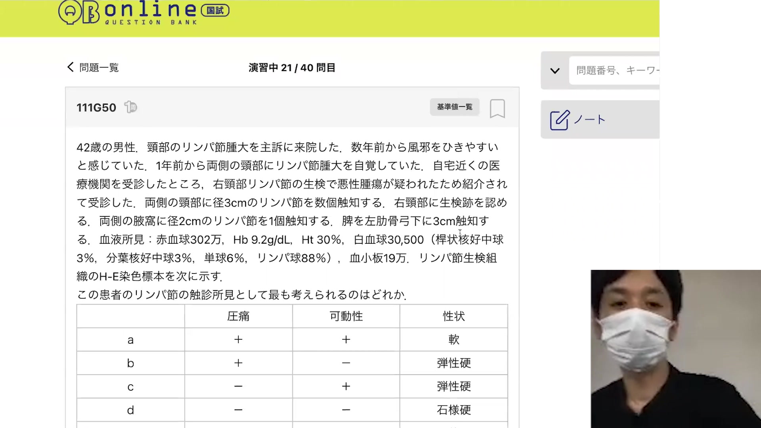Return to the 問題一覧 question list
Screen dimensions: 761x428
(99, 68)
